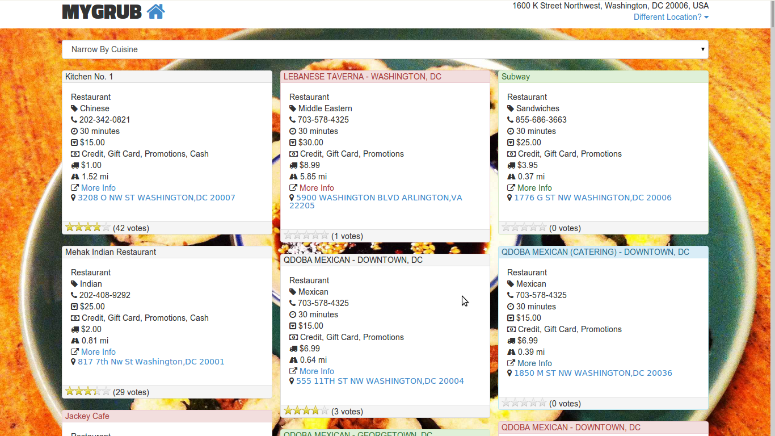The image size is (775, 436).
Task: Click the external link icon in Subway card
Action: pyautogui.click(x=511, y=188)
